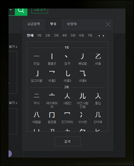The width and height of the screenshot is (134, 166).
Task: Select the 새을3 radical
Action: [67, 76]
